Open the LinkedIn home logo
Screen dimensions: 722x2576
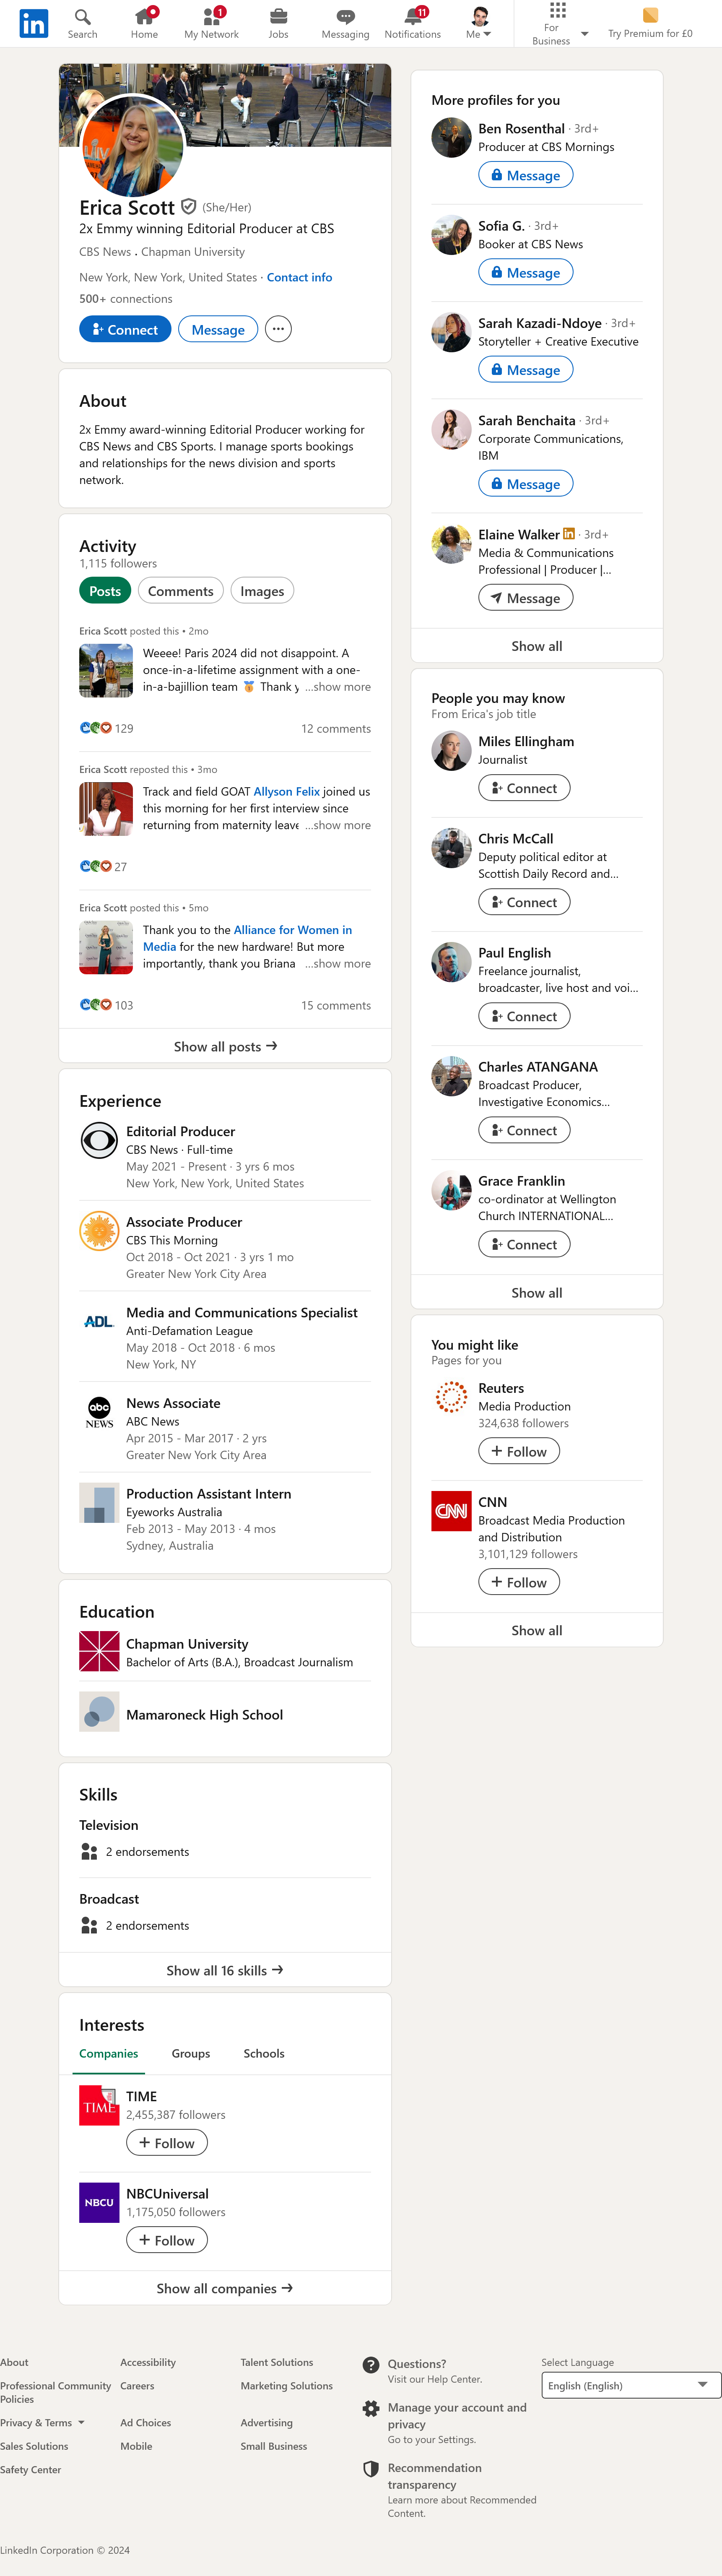pyautogui.click(x=33, y=23)
